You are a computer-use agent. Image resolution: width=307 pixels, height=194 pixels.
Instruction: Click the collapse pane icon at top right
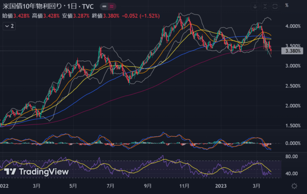265,6
